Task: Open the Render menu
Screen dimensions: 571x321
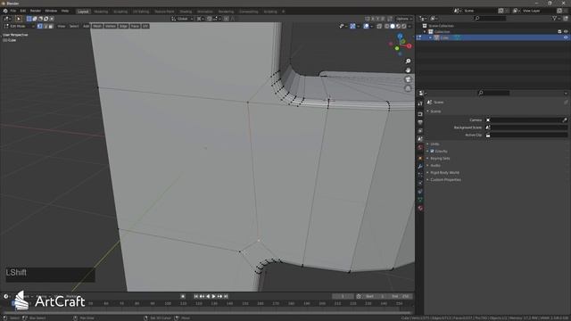Action: (36, 11)
